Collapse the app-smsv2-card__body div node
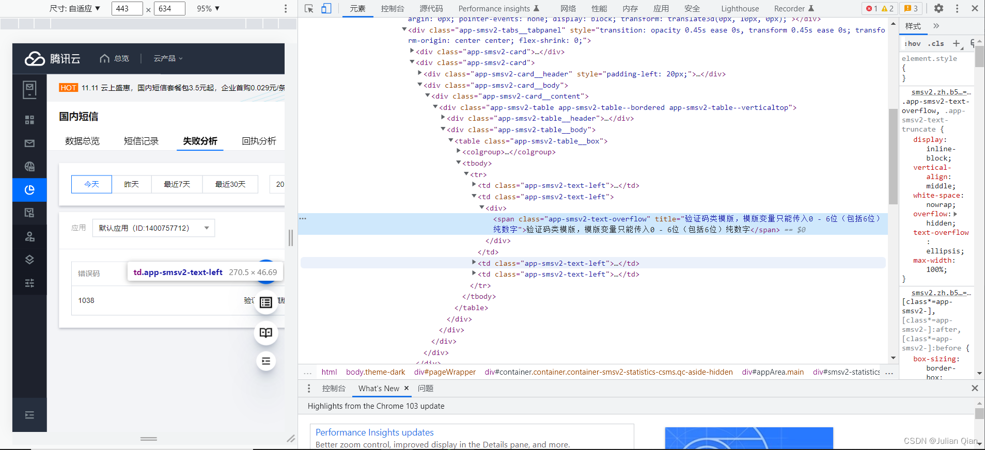The height and width of the screenshot is (450, 985). [420, 85]
